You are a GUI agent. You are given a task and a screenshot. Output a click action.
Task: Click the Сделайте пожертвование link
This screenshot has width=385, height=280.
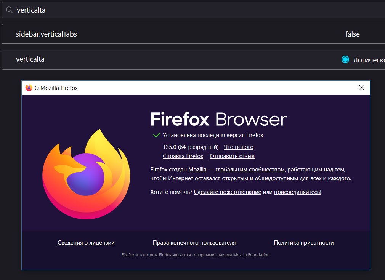click(x=227, y=192)
